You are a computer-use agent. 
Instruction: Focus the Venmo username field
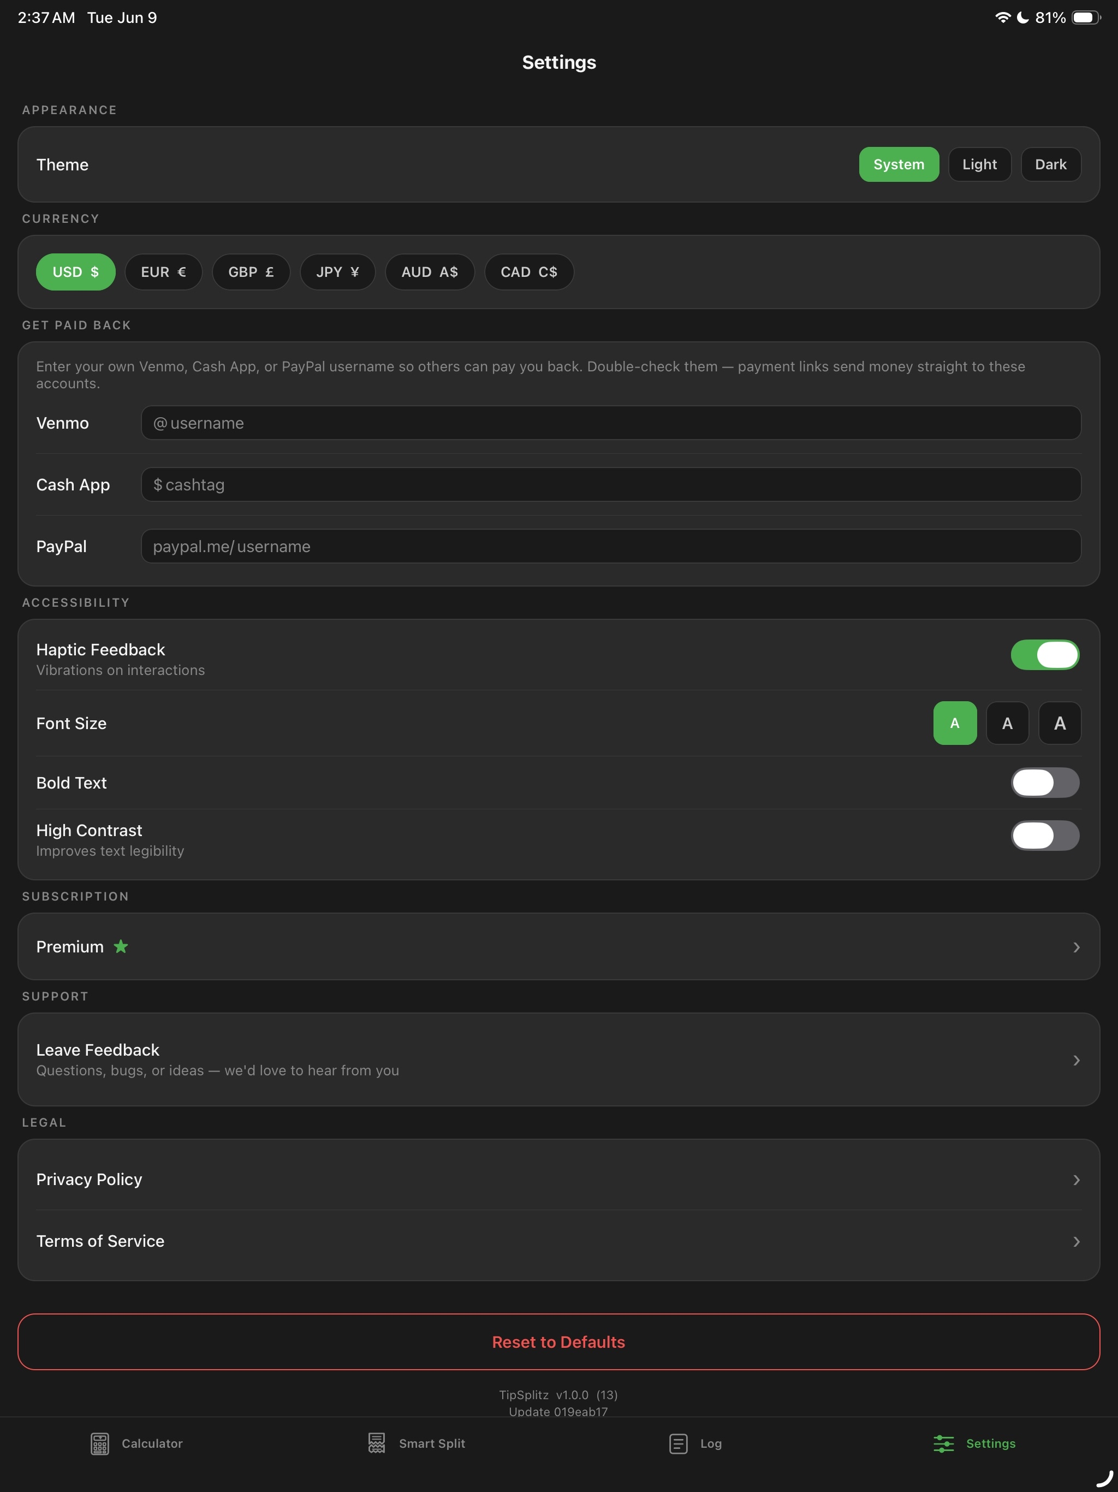tap(611, 423)
